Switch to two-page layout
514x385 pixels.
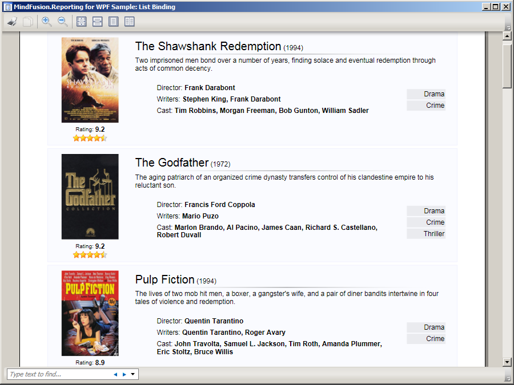pos(130,22)
